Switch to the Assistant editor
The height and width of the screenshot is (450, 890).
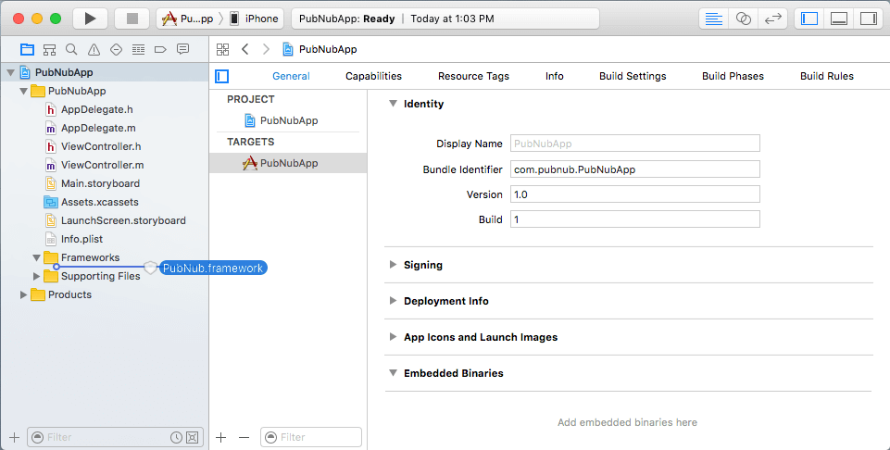(x=743, y=19)
